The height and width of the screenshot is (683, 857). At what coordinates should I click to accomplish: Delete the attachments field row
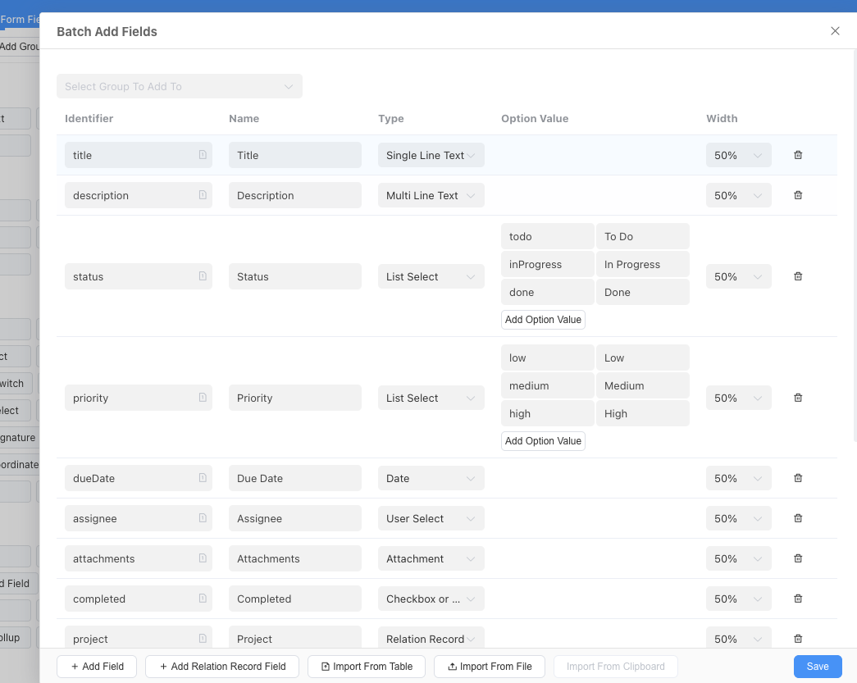coord(798,558)
